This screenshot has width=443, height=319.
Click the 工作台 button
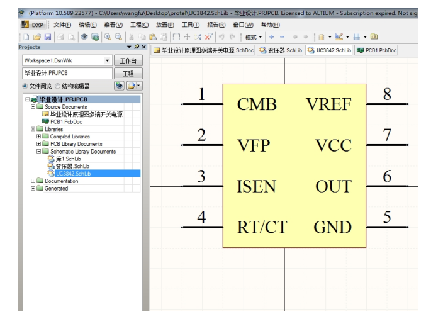pyautogui.click(x=128, y=61)
